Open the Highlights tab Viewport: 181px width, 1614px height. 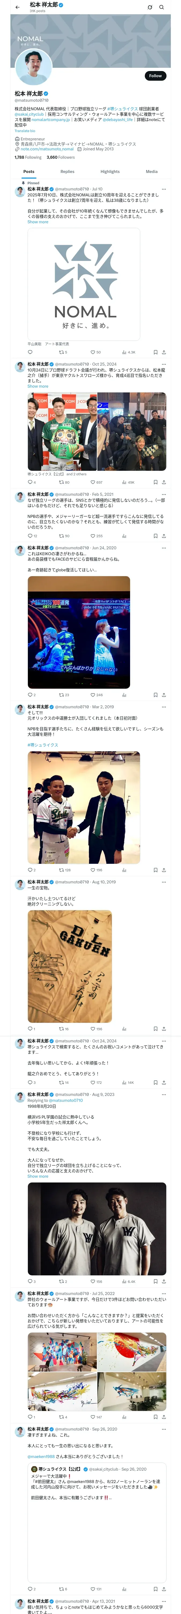110,172
